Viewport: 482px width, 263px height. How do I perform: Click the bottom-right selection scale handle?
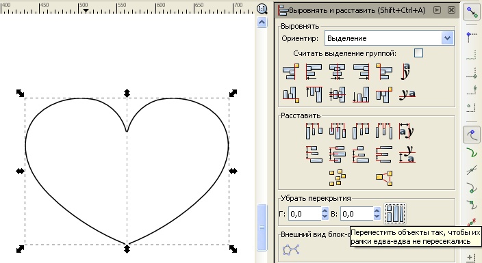(x=233, y=249)
